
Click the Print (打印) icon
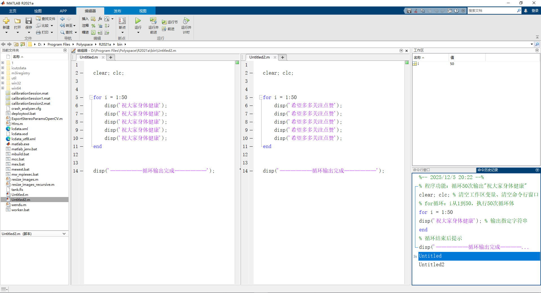[x=38, y=32]
